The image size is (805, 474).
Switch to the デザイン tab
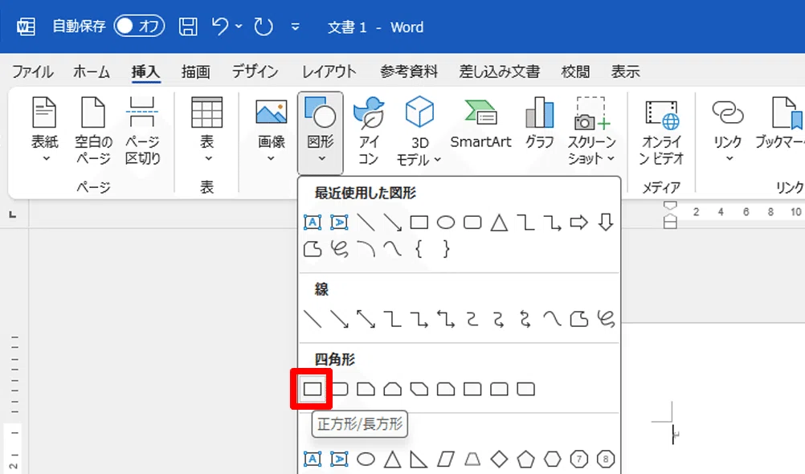pyautogui.click(x=255, y=72)
